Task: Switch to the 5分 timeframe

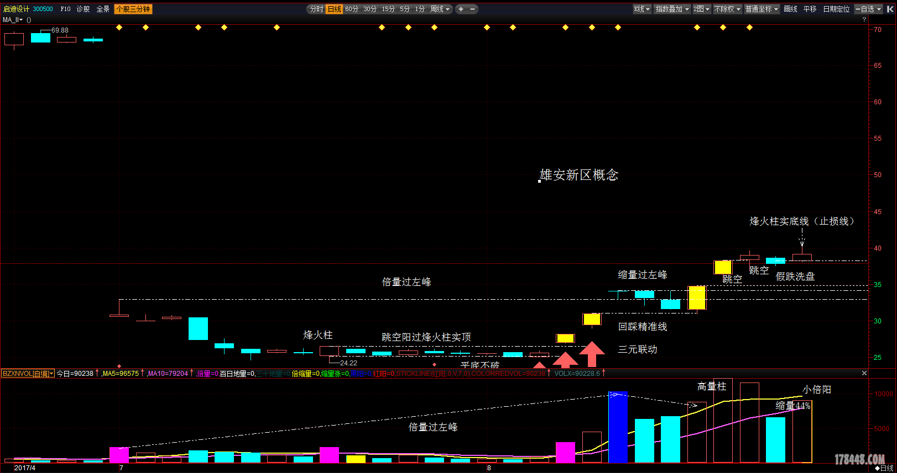Action: click(x=405, y=9)
